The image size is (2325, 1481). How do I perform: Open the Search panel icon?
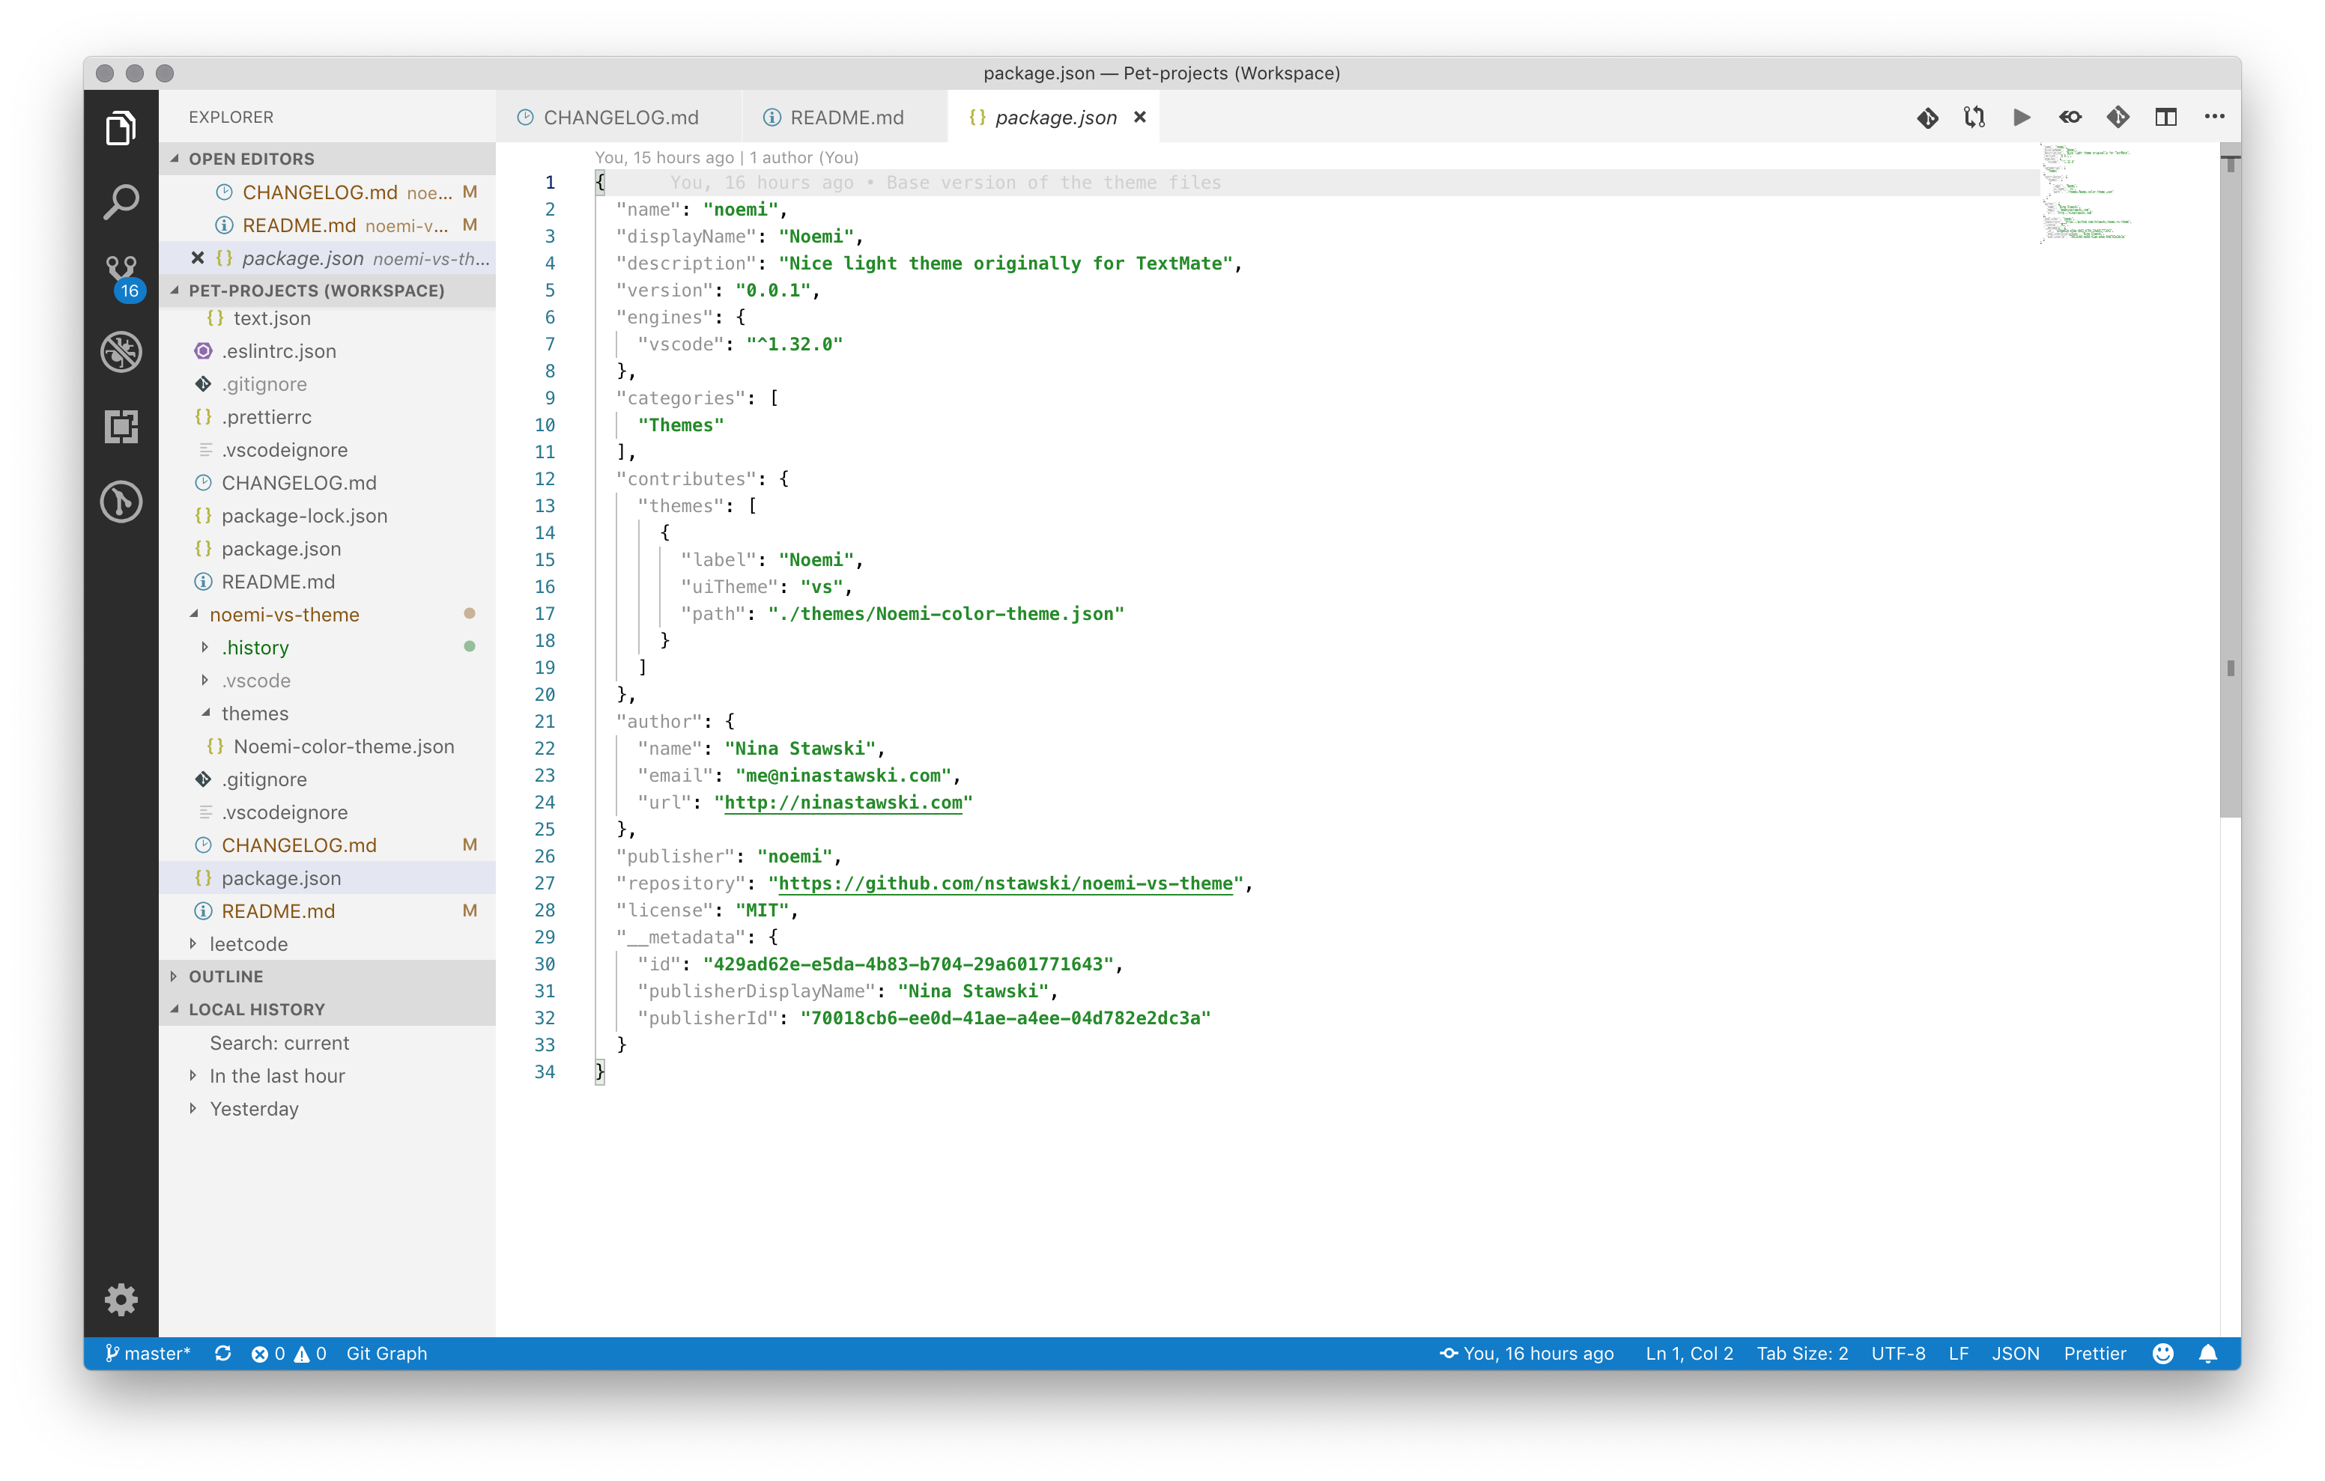[121, 201]
